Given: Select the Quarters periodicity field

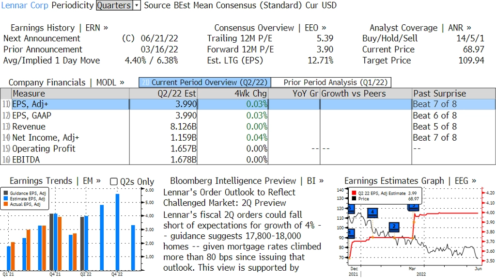Looking at the screenshot, I should click(114, 5).
